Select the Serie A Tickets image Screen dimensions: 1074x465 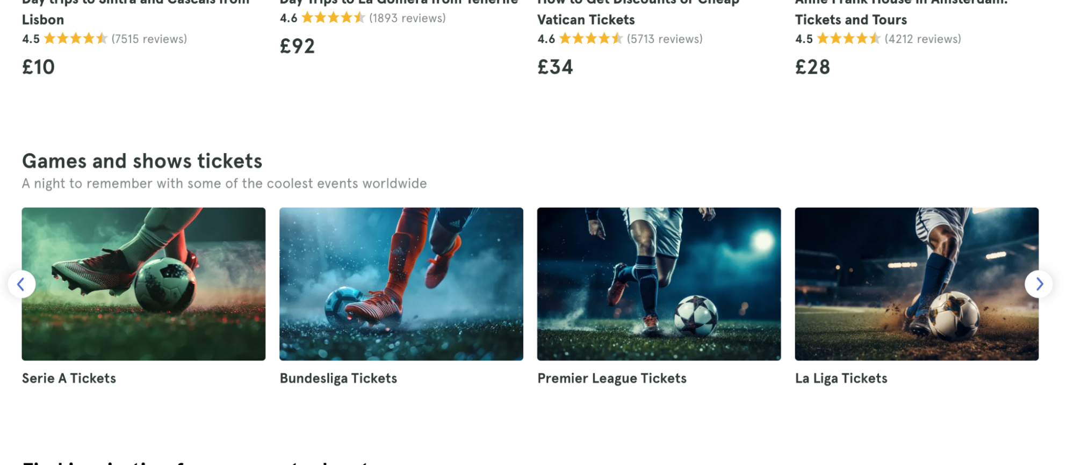(x=143, y=283)
